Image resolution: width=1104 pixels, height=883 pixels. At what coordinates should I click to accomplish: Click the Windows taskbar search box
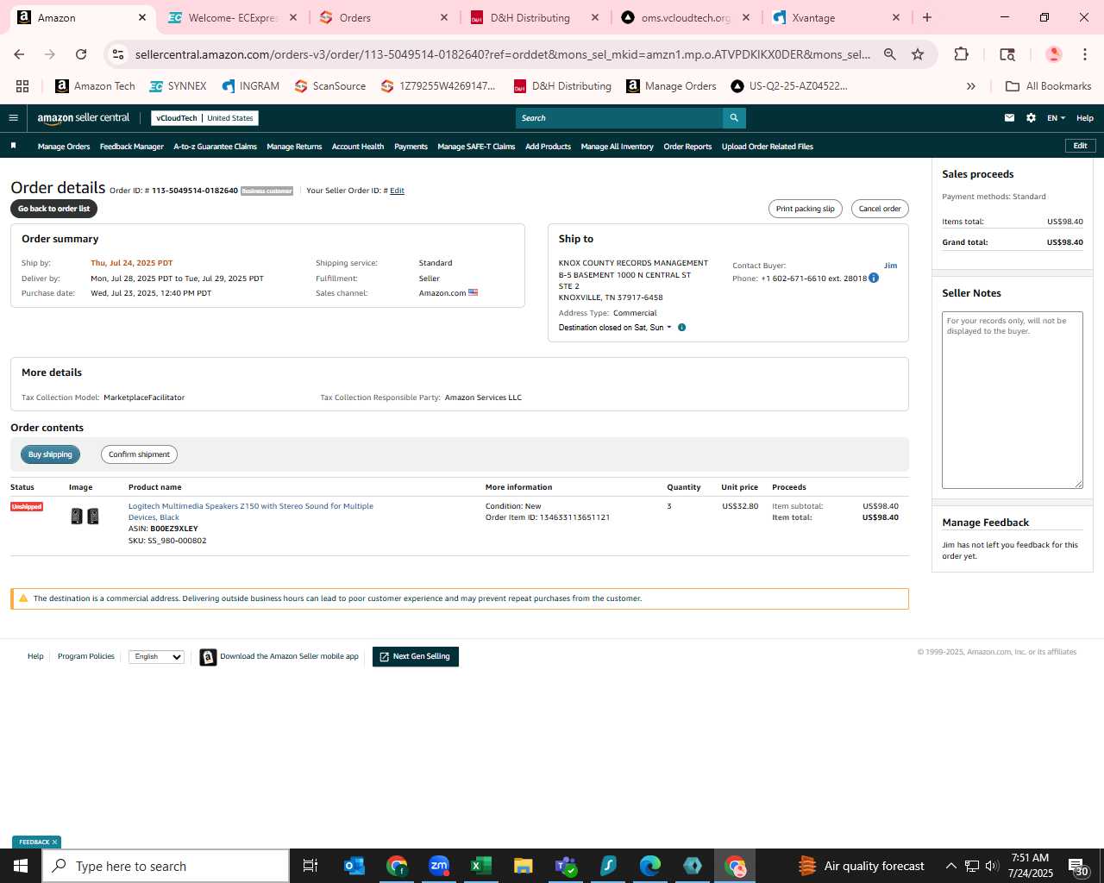(166, 866)
